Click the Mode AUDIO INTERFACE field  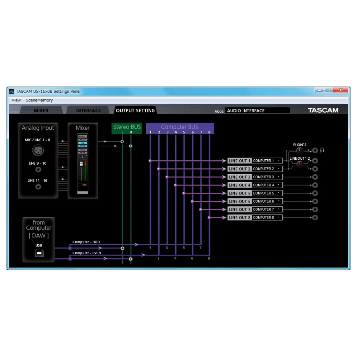257,111
